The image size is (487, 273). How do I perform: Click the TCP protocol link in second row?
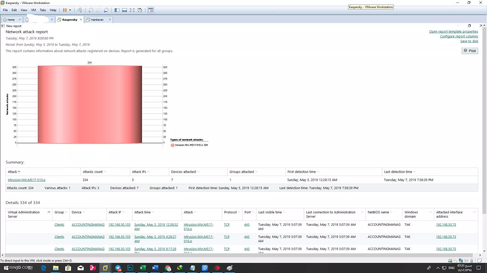(227, 237)
